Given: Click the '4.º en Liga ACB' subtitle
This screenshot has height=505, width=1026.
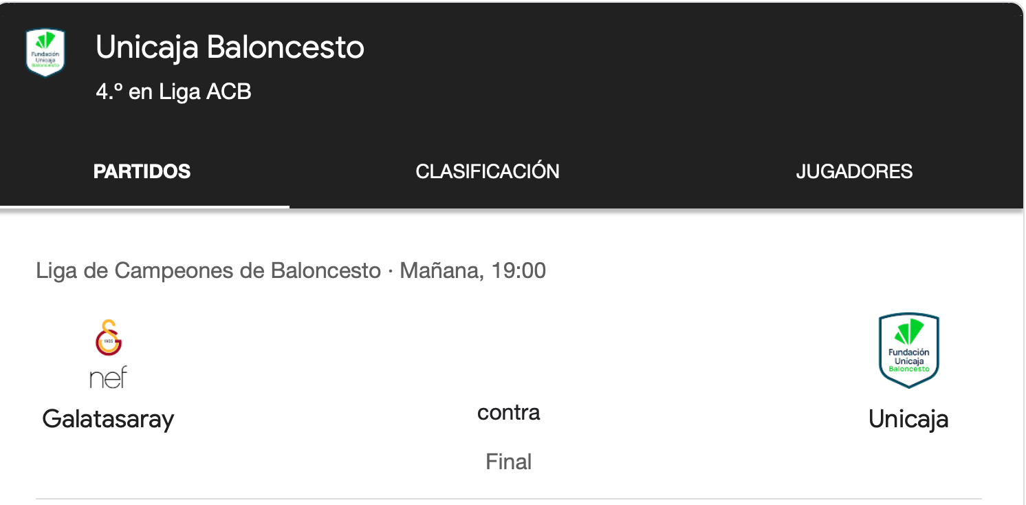Looking at the screenshot, I should (x=173, y=92).
